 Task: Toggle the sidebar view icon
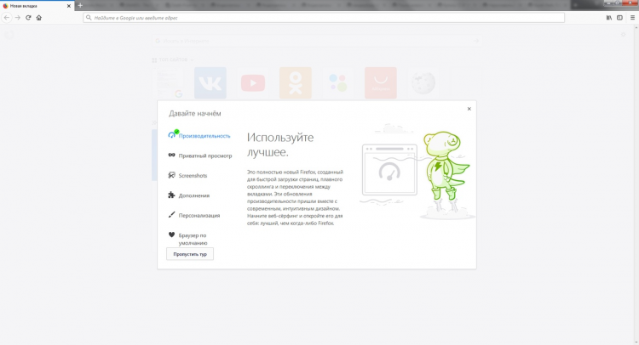[619, 18]
